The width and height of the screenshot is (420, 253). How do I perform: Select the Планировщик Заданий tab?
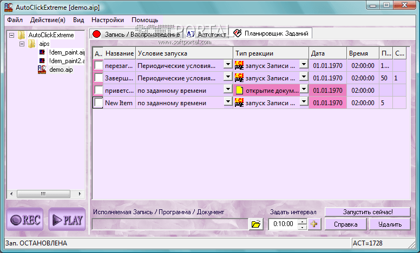(x=271, y=33)
